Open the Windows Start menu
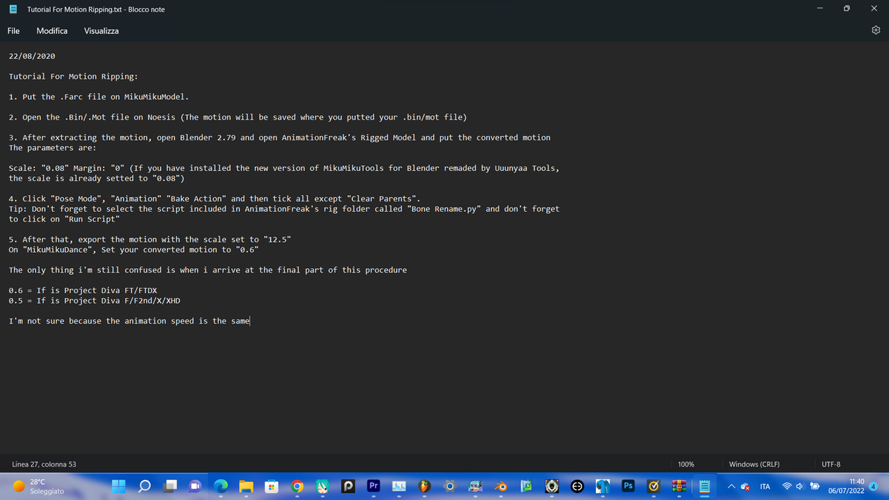Viewport: 889px width, 500px height. pos(119,486)
